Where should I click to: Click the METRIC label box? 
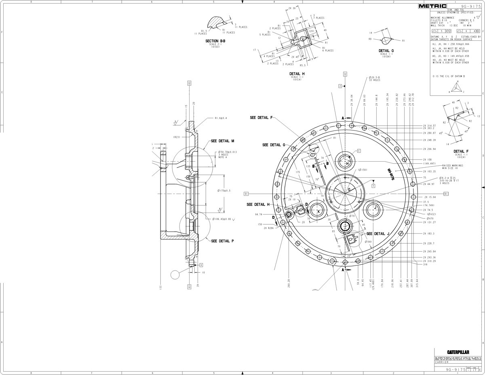(432, 6)
